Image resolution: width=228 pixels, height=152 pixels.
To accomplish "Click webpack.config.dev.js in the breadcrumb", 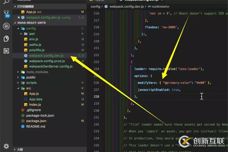I will coord(126,7).
